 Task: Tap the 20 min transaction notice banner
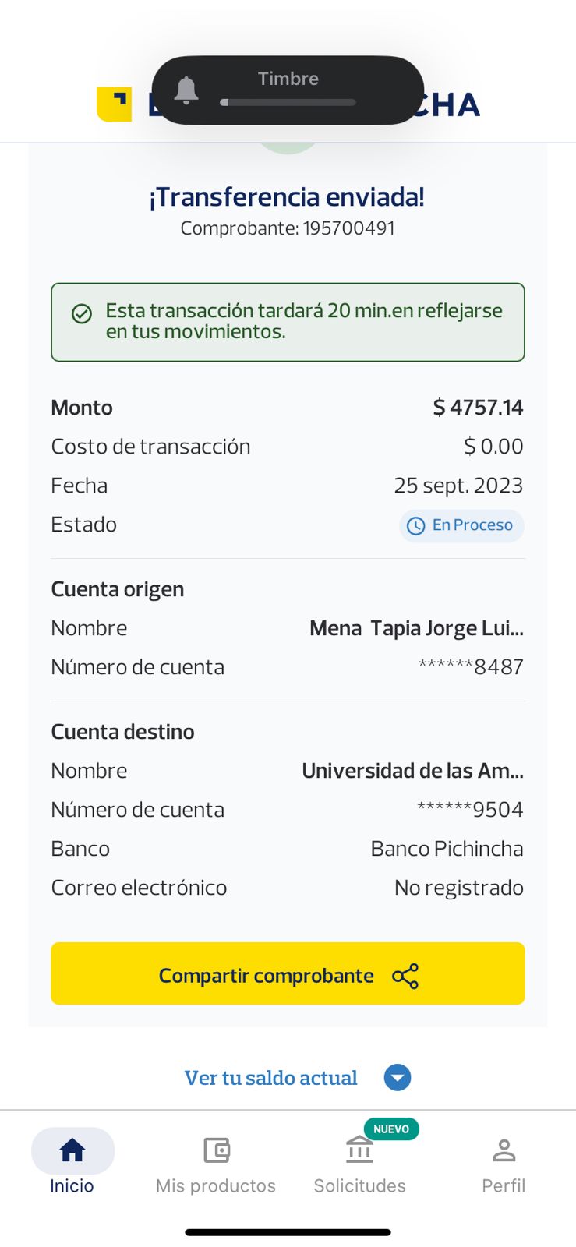(x=288, y=322)
